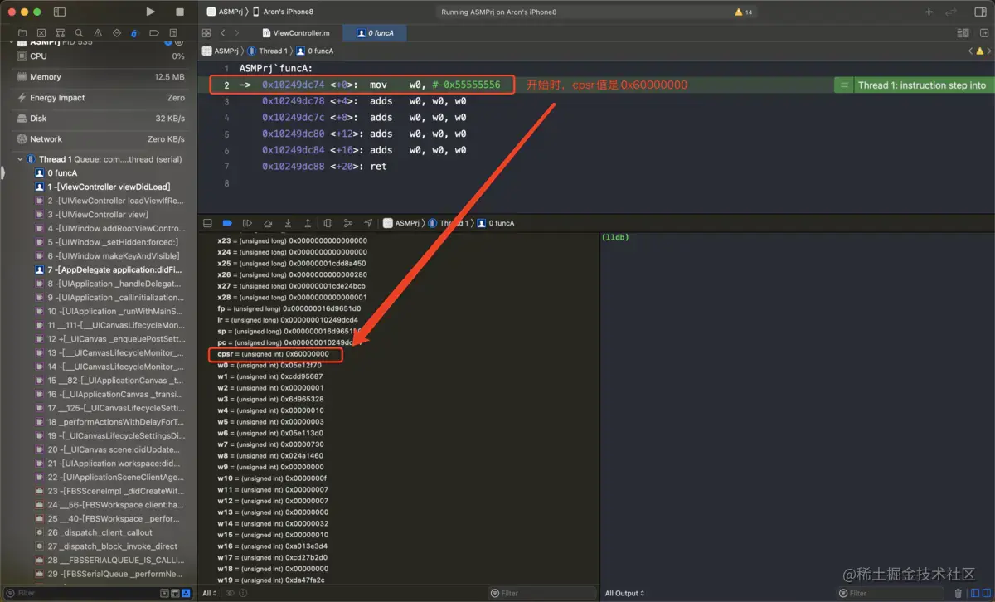Open the Source Control navigator icon
The height and width of the screenshot is (602, 995).
pyautogui.click(x=42, y=33)
